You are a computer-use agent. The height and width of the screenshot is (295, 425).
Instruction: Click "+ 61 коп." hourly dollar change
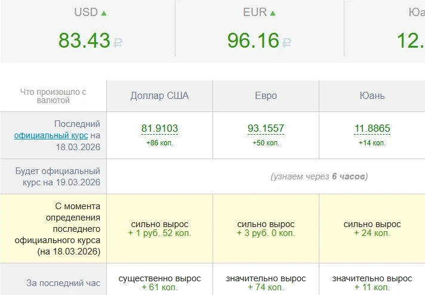click(159, 287)
